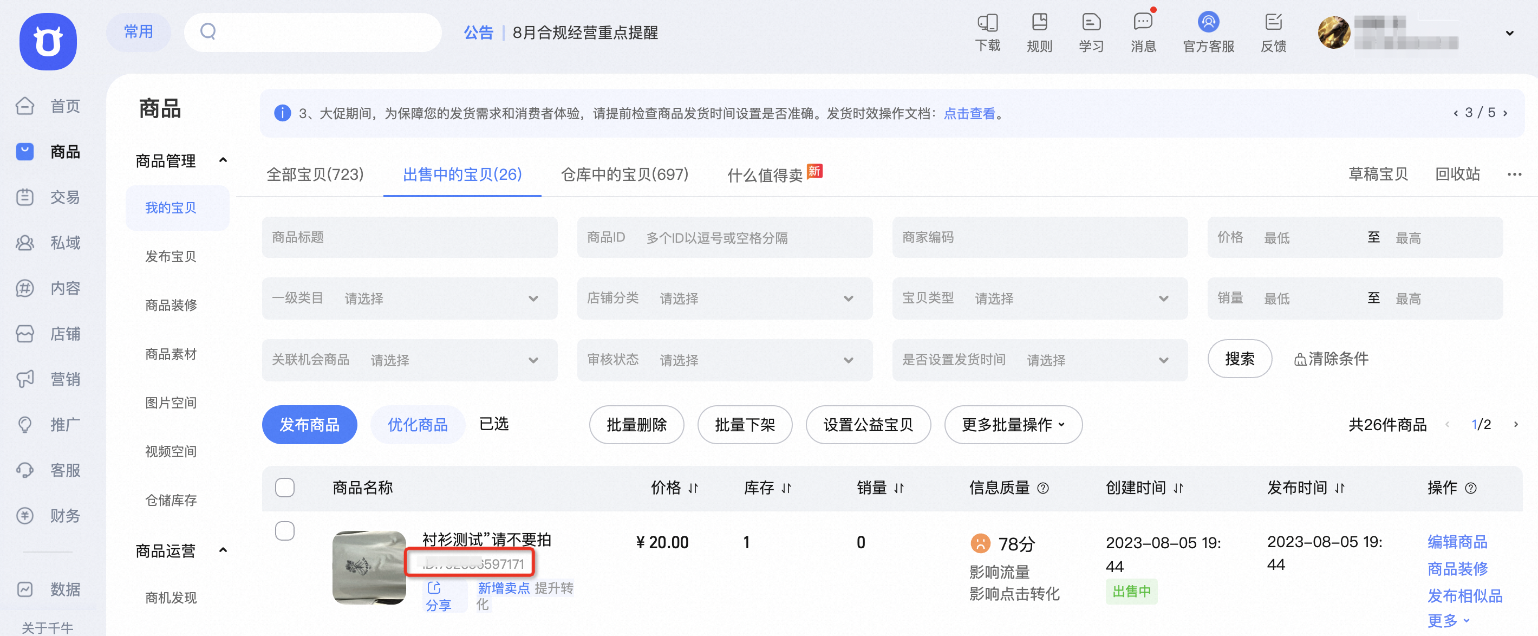
Task: Open 推广 in the sidebar
Action: tap(48, 425)
